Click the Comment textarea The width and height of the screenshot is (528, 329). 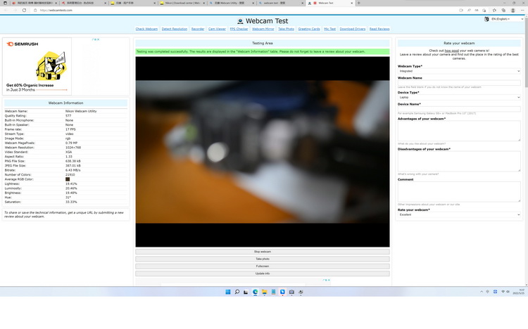(459, 192)
